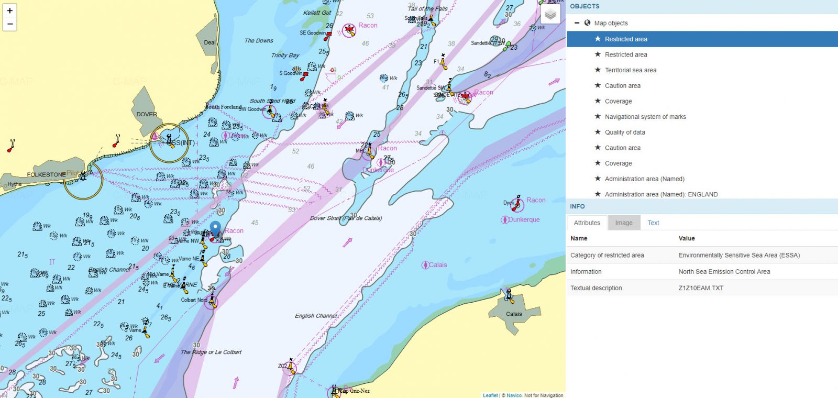Switch to the Image tab
Viewport: 838px width, 398px height.
(624, 223)
